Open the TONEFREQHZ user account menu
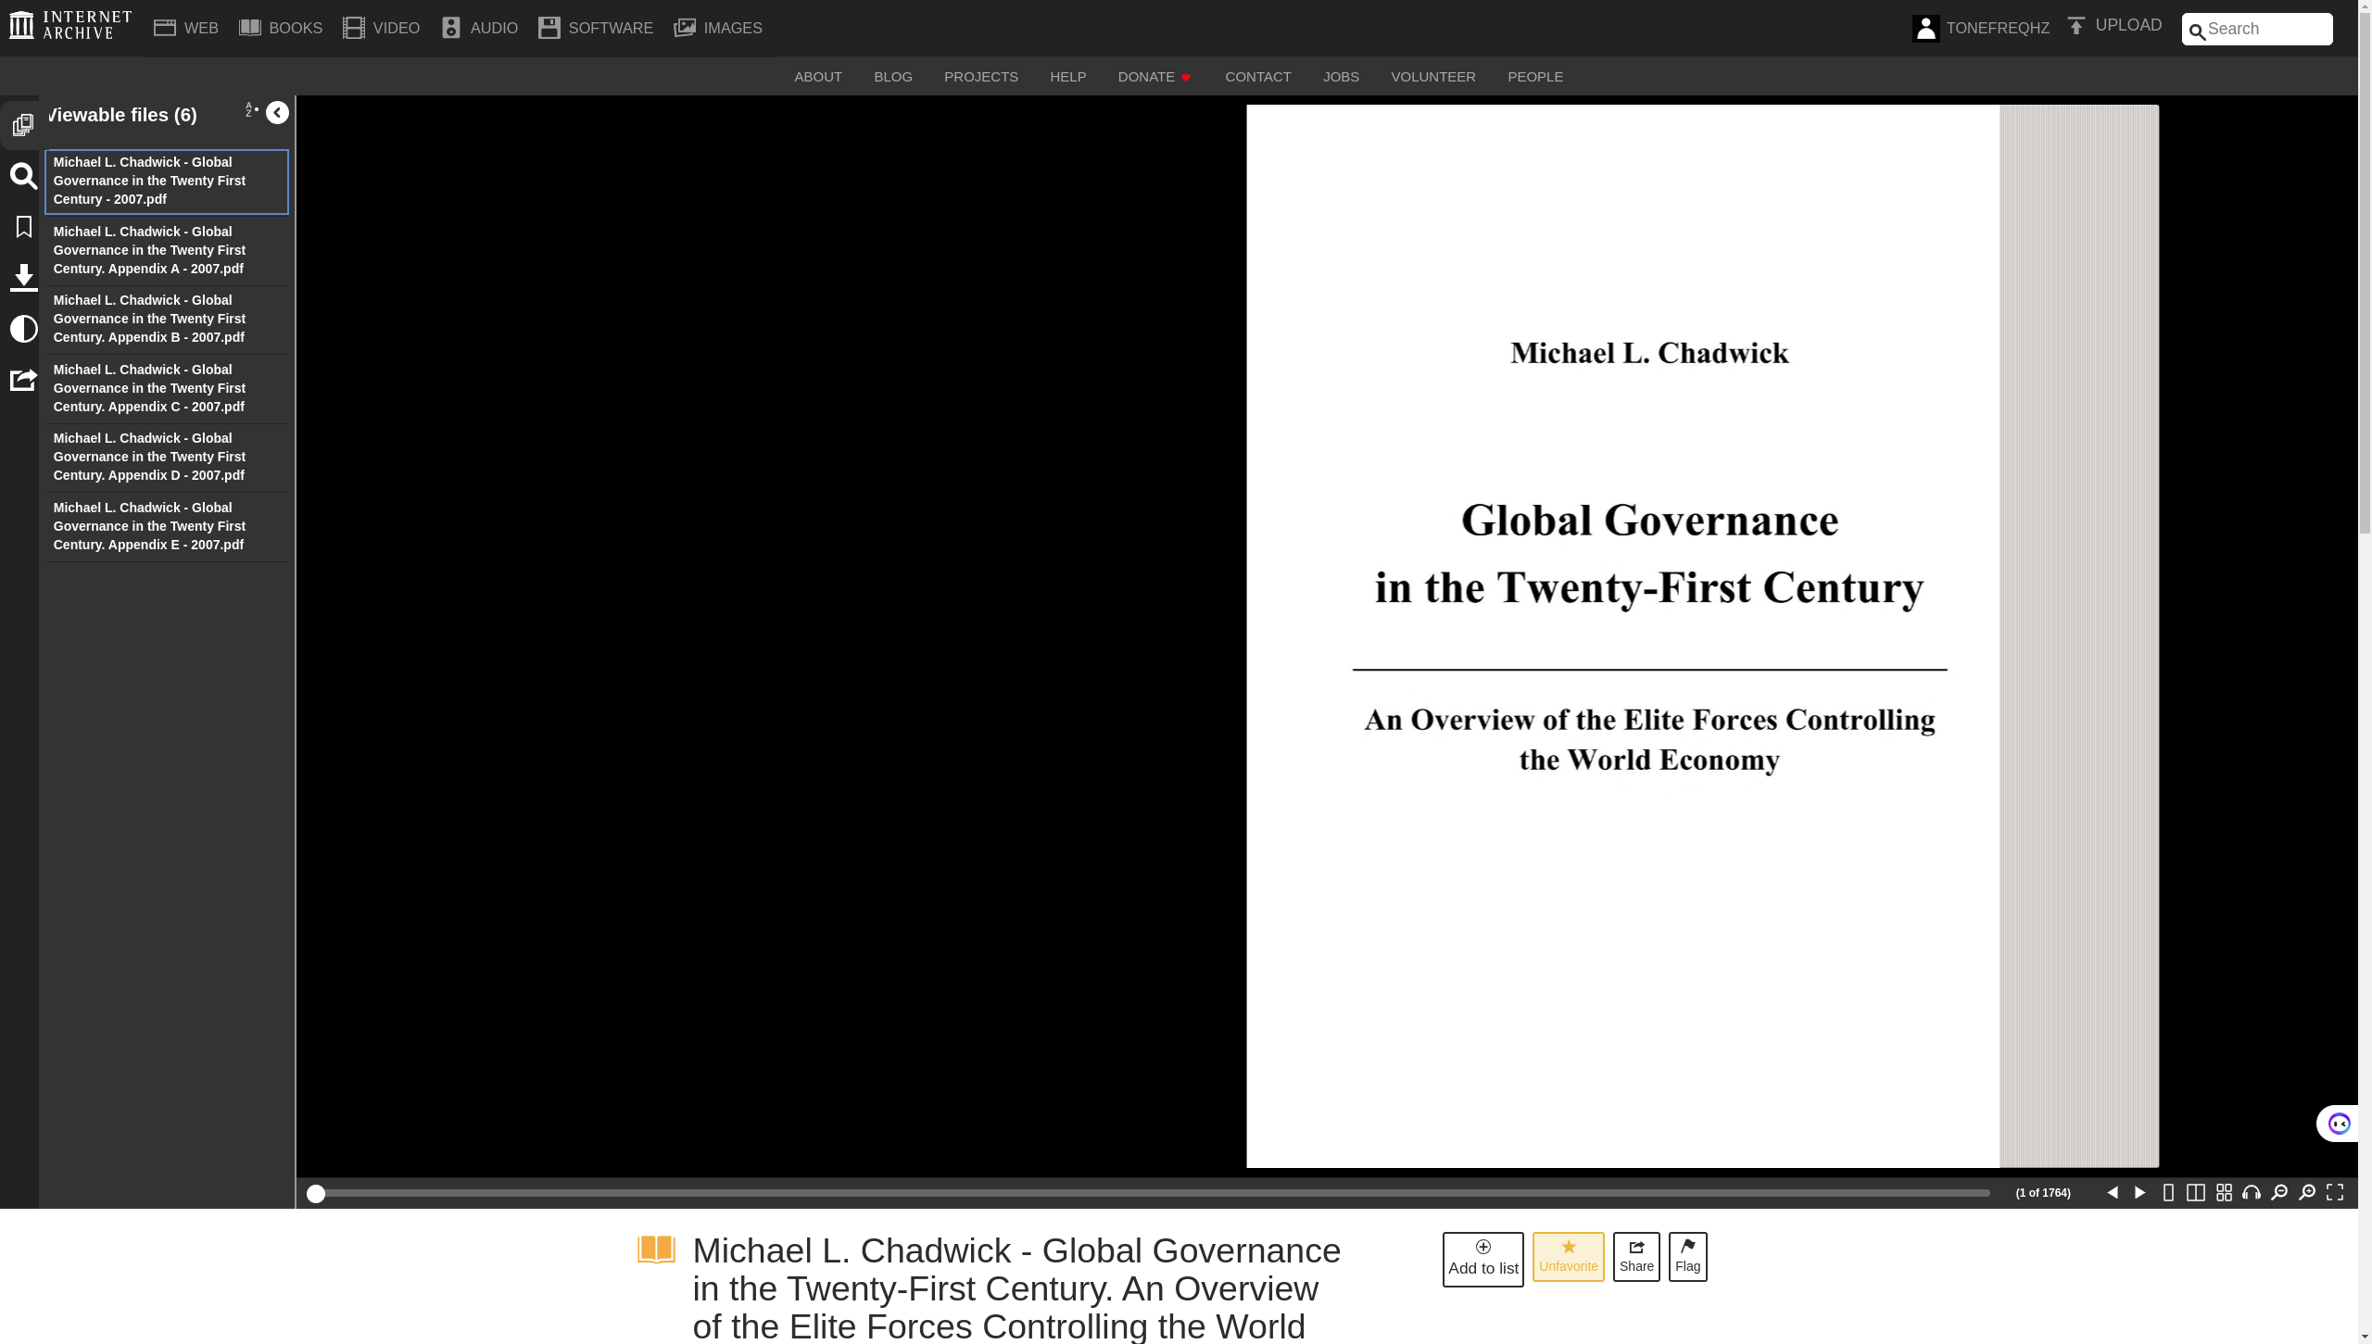Viewport: 2372px width, 1344px height. [1981, 28]
